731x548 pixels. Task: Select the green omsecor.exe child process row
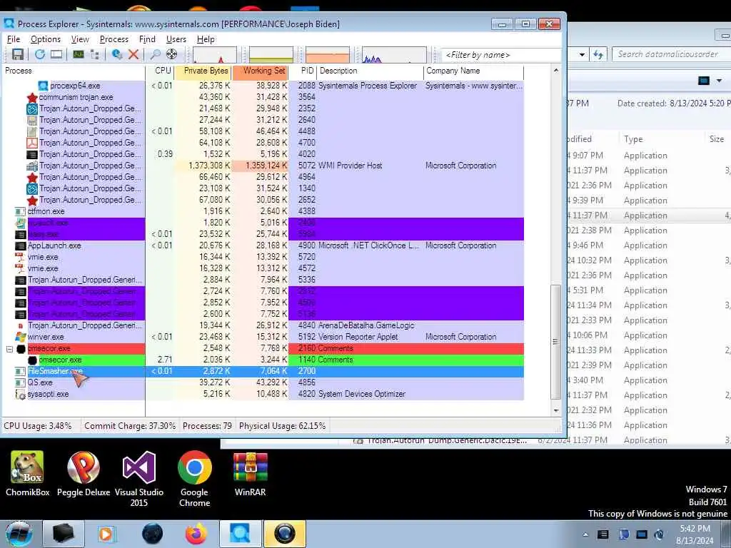click(263, 360)
